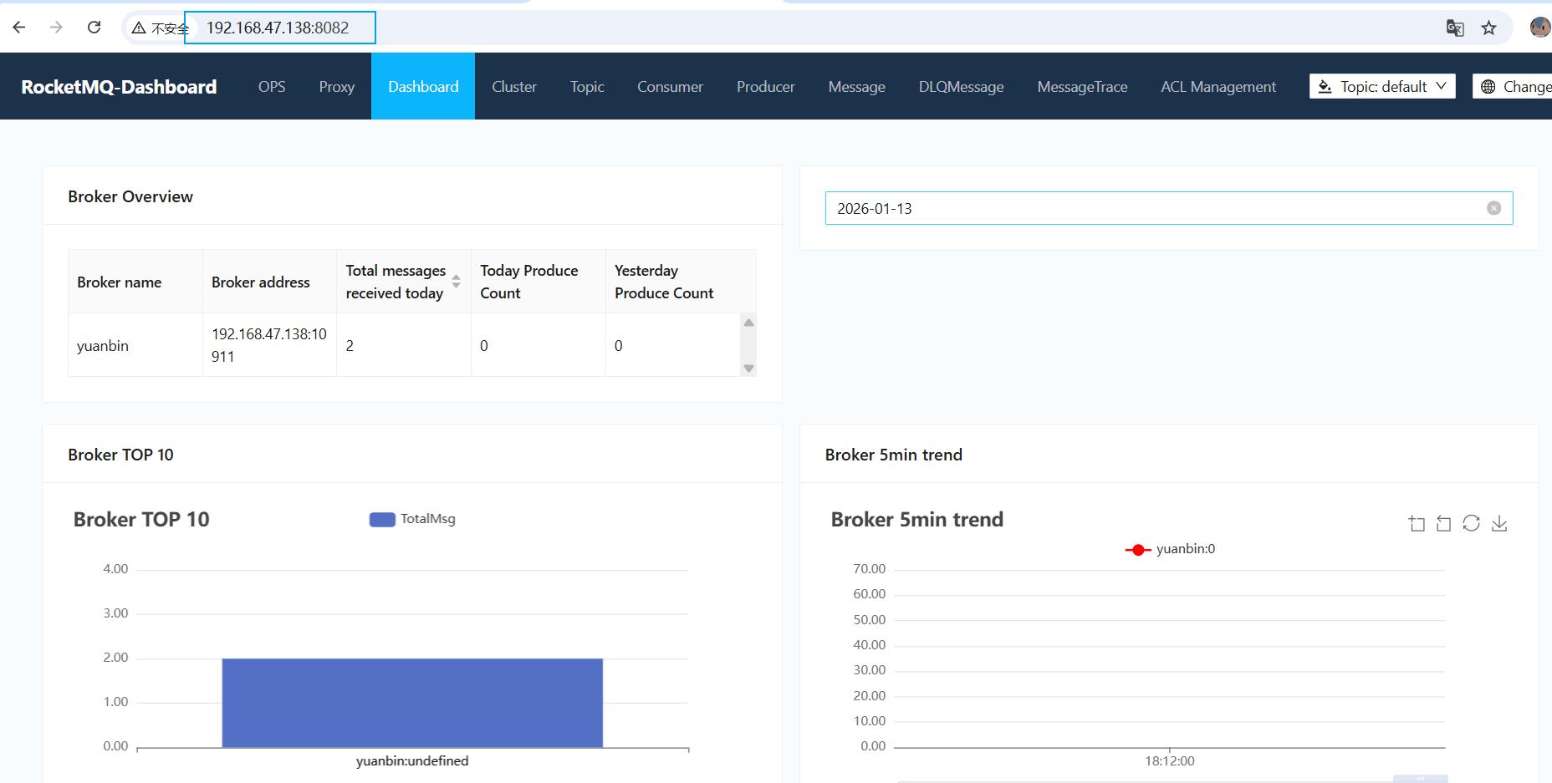1552x783 pixels.
Task: Click the not secure warning icon
Action: coord(139,28)
